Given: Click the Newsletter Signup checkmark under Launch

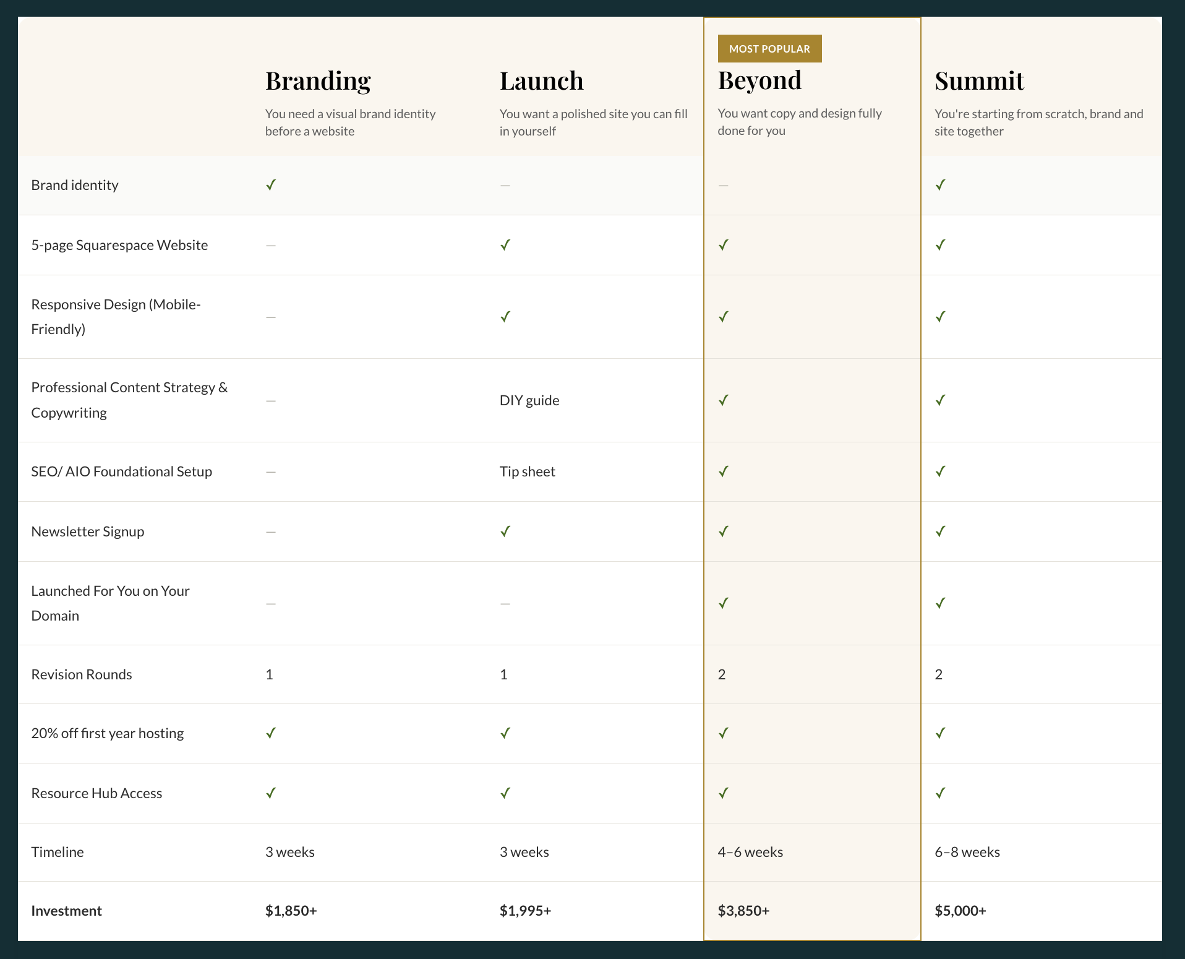Looking at the screenshot, I should point(505,531).
